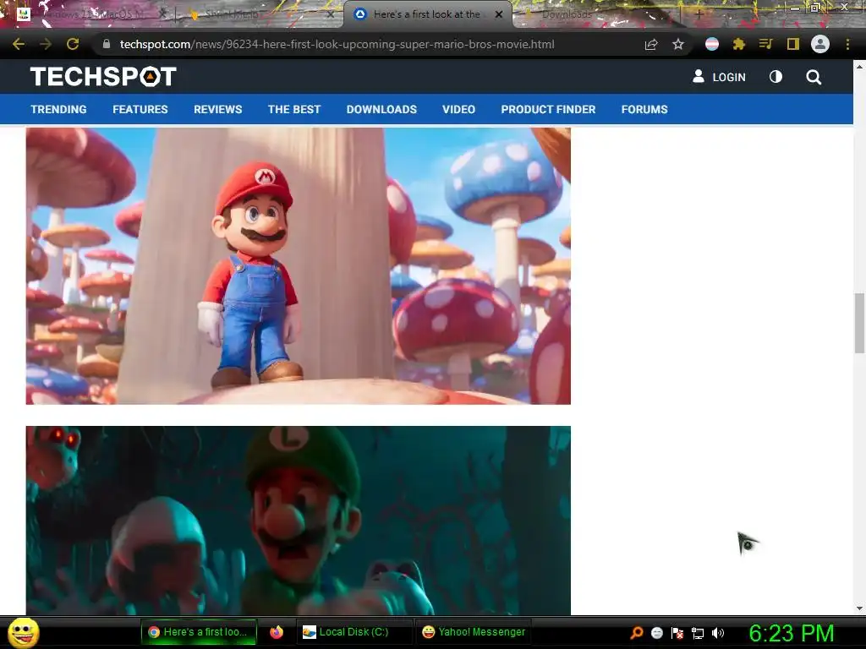Screen dimensions: 866x649
Task: Select the Chrome "Here's a first loo..." taskbar button
Action: [199, 632]
